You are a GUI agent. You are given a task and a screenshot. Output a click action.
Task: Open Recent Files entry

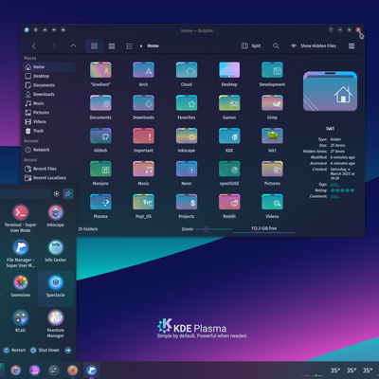(49, 169)
